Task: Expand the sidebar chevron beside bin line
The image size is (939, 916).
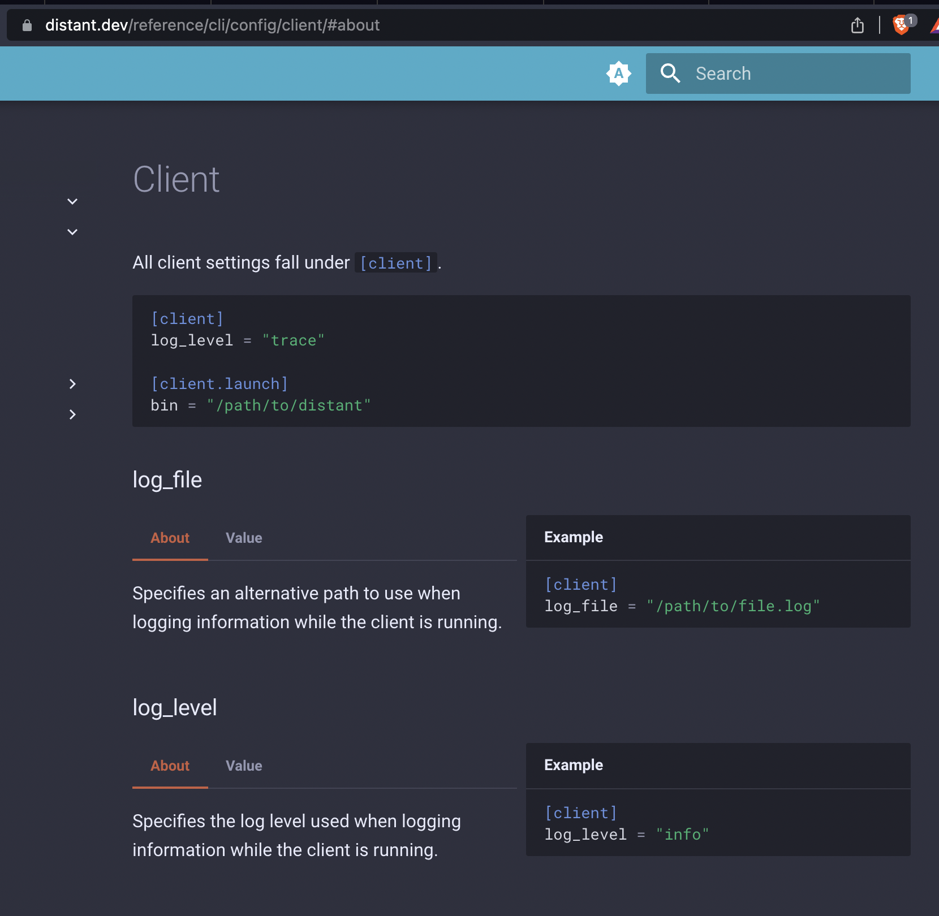Action: [x=72, y=414]
